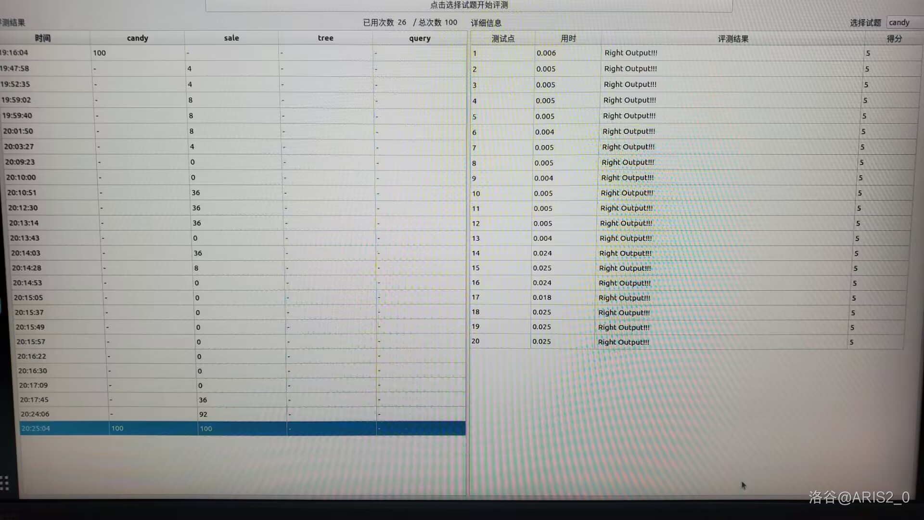
Task: Sort by the 时间 column header
Action: pos(43,38)
